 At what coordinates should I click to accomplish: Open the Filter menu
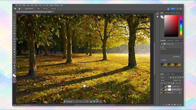click(x=40, y=5)
